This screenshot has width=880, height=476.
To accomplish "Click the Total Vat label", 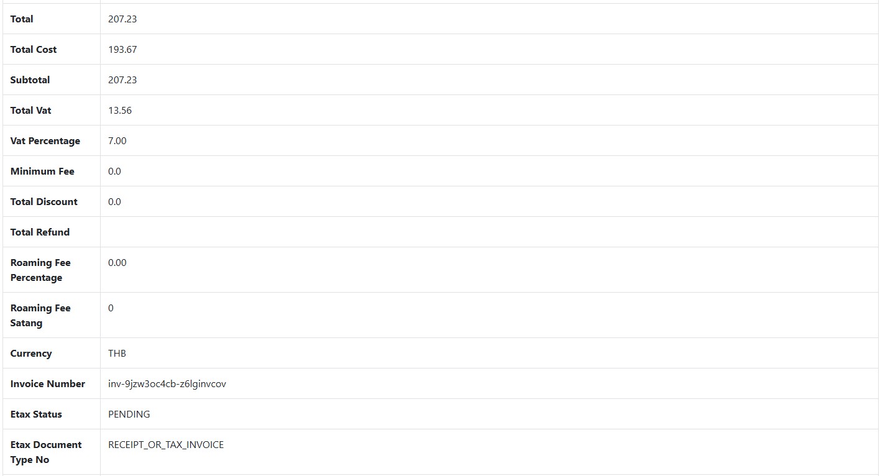I will pyautogui.click(x=31, y=111).
